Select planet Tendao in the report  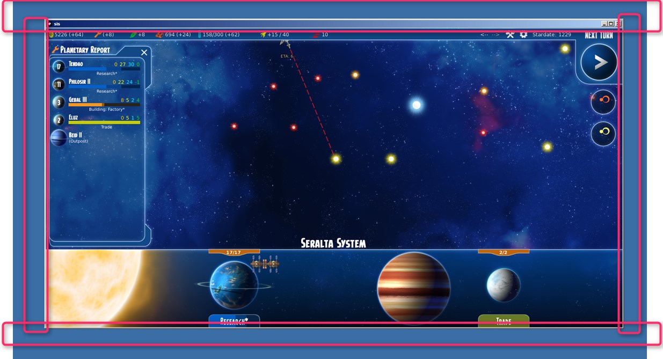point(96,67)
